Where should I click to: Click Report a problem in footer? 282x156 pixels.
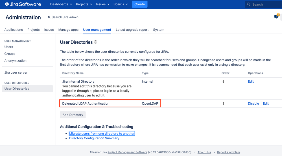point(228,152)
